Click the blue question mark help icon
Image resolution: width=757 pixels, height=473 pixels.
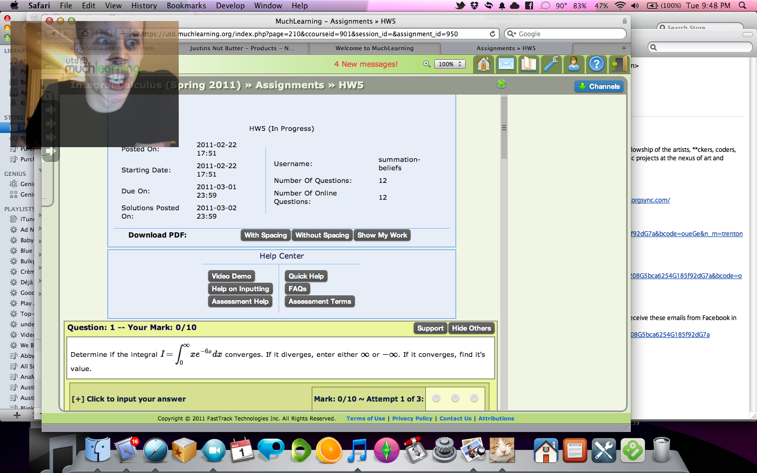pyautogui.click(x=596, y=64)
